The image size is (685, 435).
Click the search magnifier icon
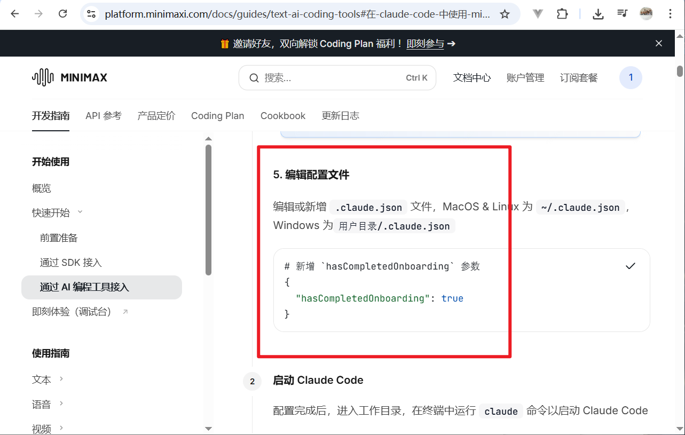click(x=254, y=78)
